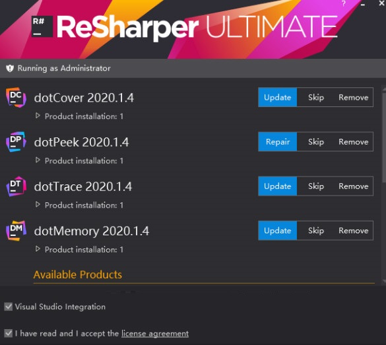
Task: Click the administrator shield icon
Action: coord(10,68)
